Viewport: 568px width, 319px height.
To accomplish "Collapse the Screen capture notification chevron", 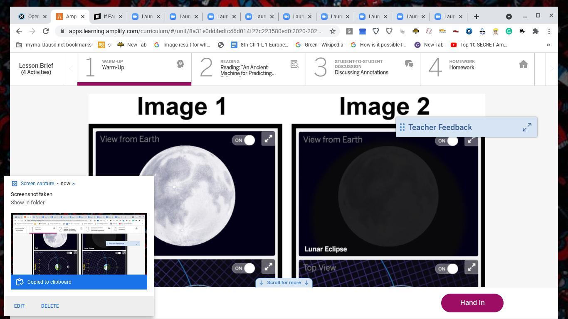I will [74, 184].
